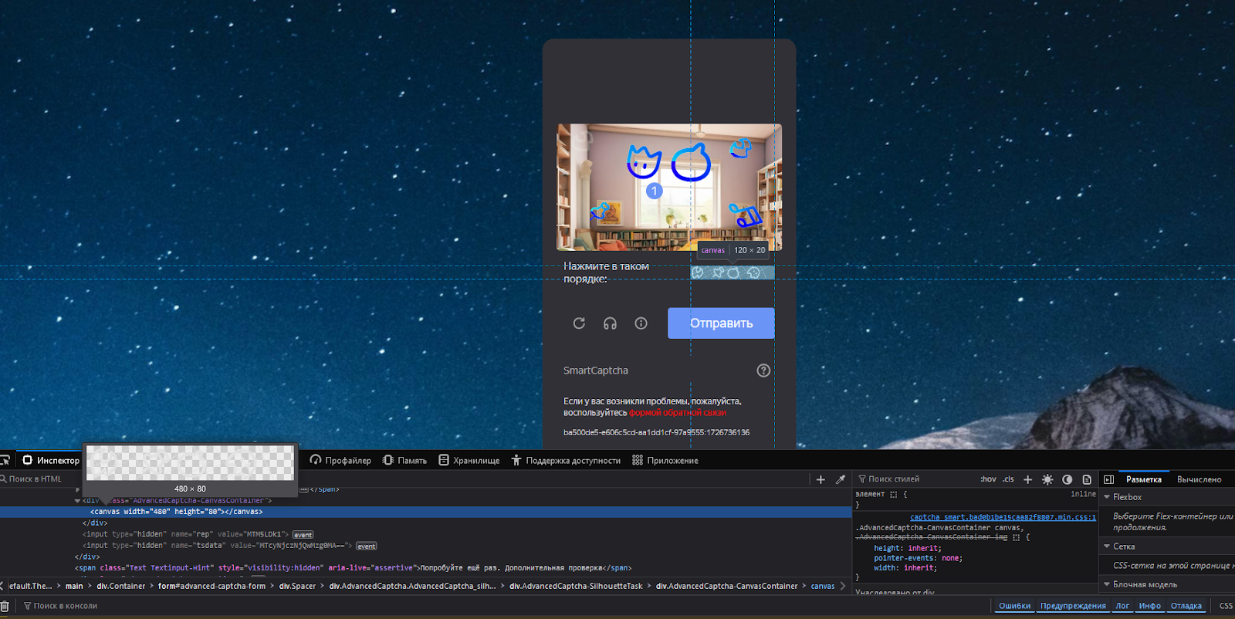1235x619 pixels.
Task: Select the main breadcrumb
Action: click(74, 586)
